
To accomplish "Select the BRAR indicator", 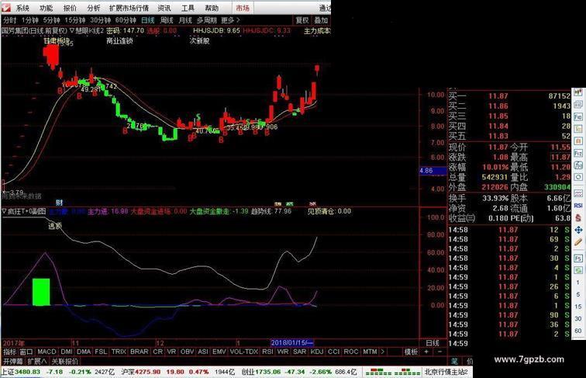I will pyautogui.click(x=140, y=352).
